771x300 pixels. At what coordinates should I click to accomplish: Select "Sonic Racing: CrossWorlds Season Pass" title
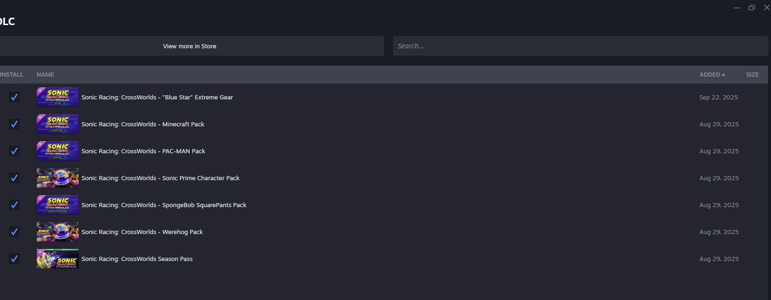(137, 259)
